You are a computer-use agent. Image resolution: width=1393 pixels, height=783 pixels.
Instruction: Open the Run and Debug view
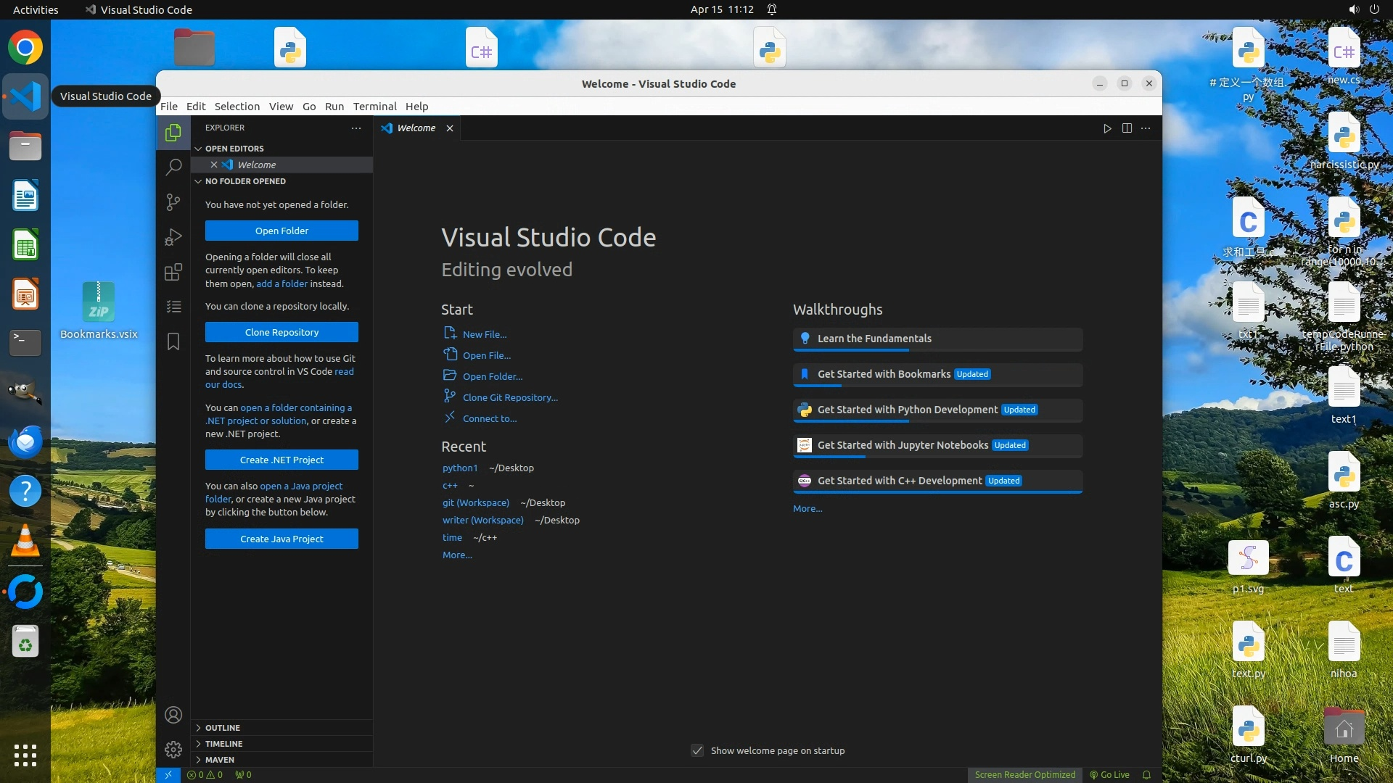point(173,237)
